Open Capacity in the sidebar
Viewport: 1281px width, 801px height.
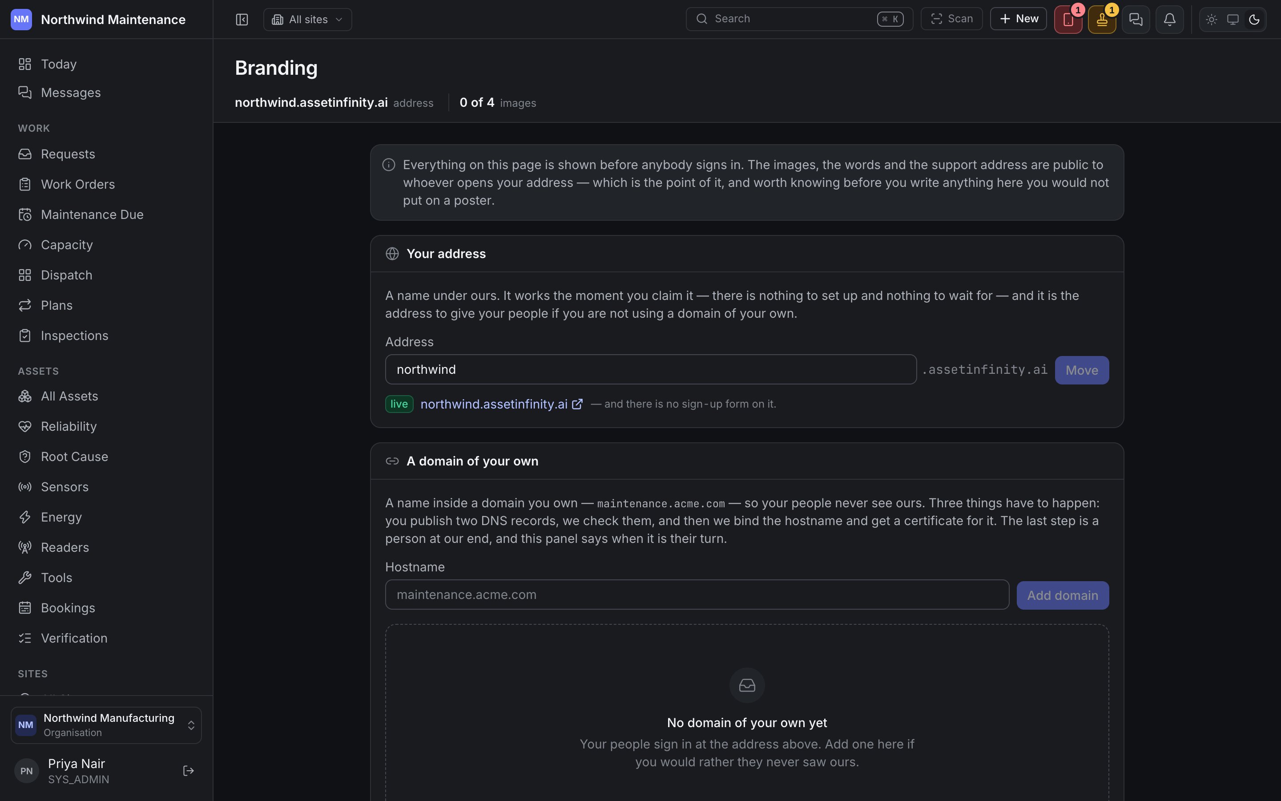coord(106,245)
